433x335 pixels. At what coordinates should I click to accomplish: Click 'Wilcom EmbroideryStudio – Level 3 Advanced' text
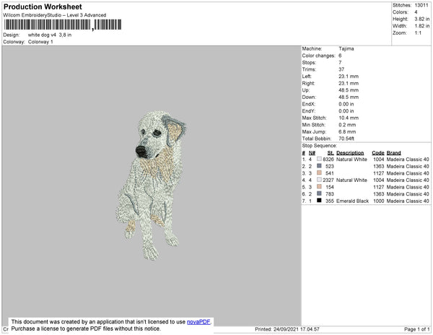(55, 15)
